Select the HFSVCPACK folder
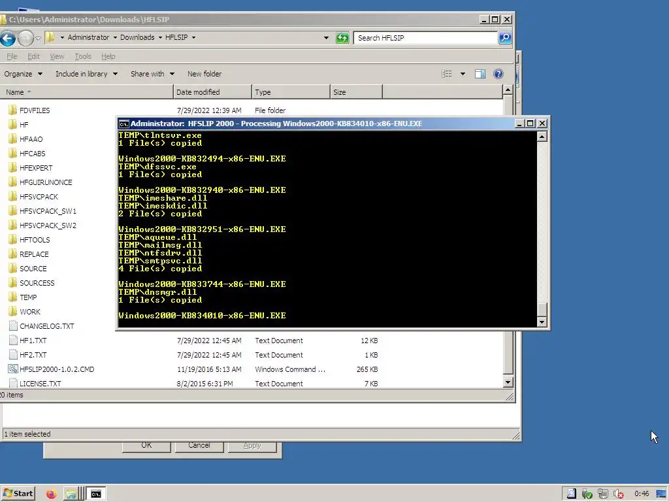The width and height of the screenshot is (669, 502). click(x=39, y=197)
